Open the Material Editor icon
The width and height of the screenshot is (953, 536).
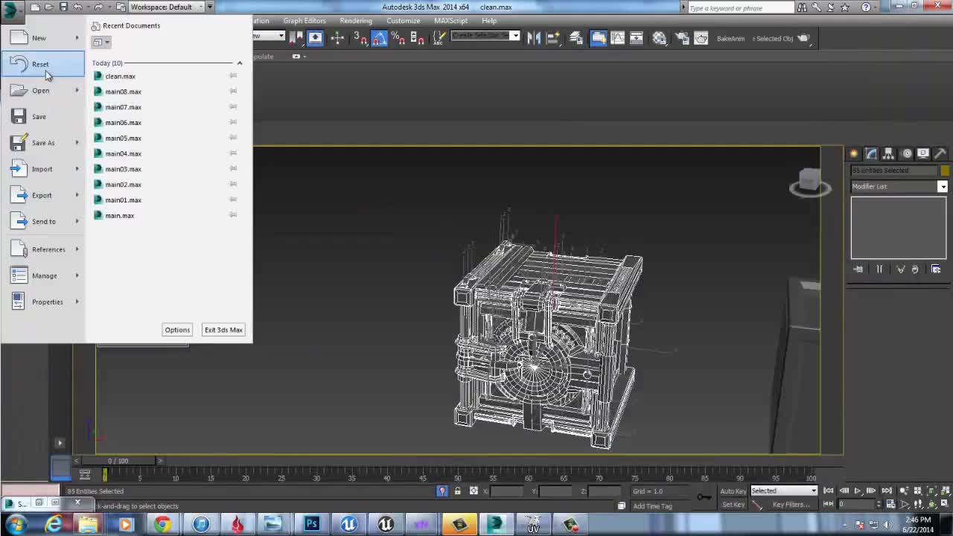point(660,38)
